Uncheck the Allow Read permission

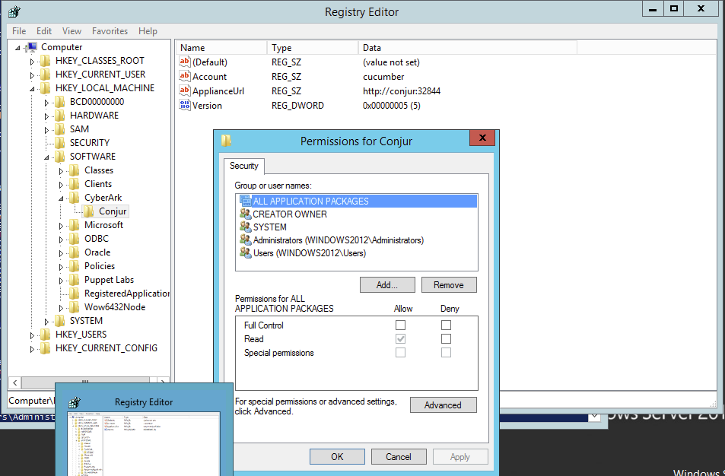[x=400, y=338]
